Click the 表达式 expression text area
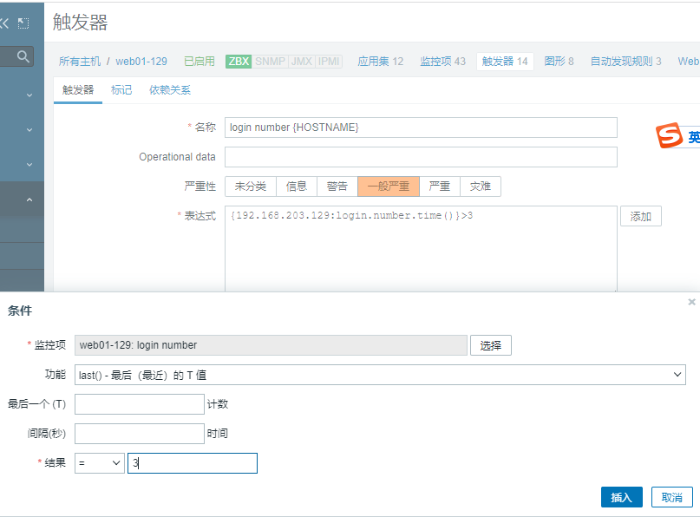Viewport: 700px width, 517px height. click(x=421, y=249)
